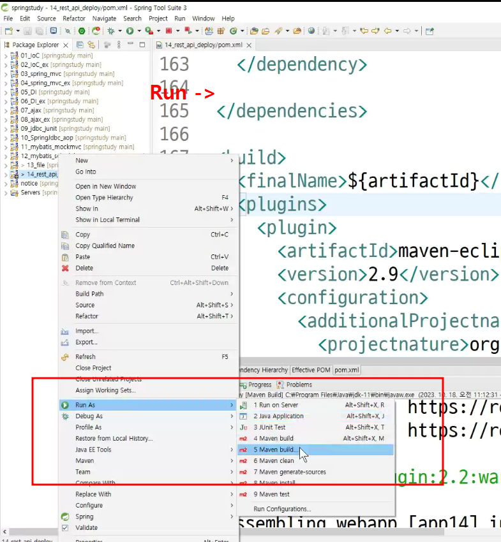Click the red Stop toolbar icon
Image resolution: width=501 pixels, height=542 pixels.
(169, 31)
